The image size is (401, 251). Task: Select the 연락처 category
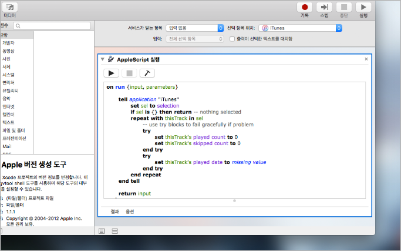pos(8,83)
